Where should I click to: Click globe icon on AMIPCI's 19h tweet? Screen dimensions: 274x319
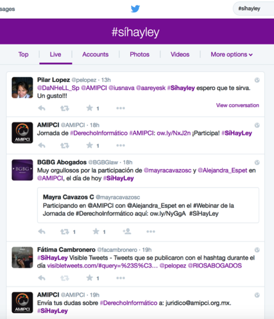[257, 295]
